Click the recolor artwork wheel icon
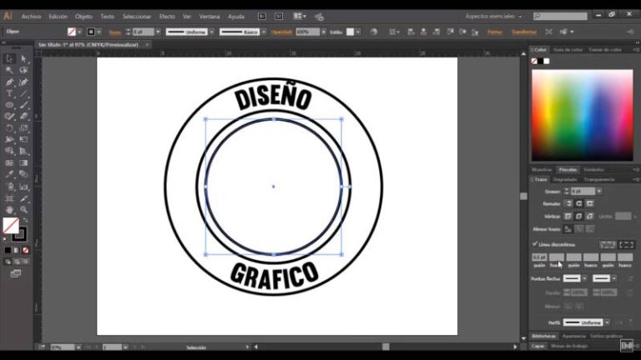The height and width of the screenshot is (360, 641). point(374,32)
